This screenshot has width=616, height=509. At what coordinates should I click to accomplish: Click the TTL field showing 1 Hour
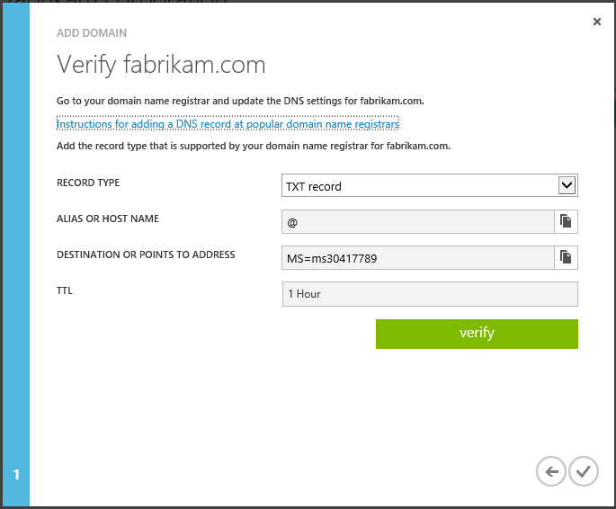coord(429,294)
